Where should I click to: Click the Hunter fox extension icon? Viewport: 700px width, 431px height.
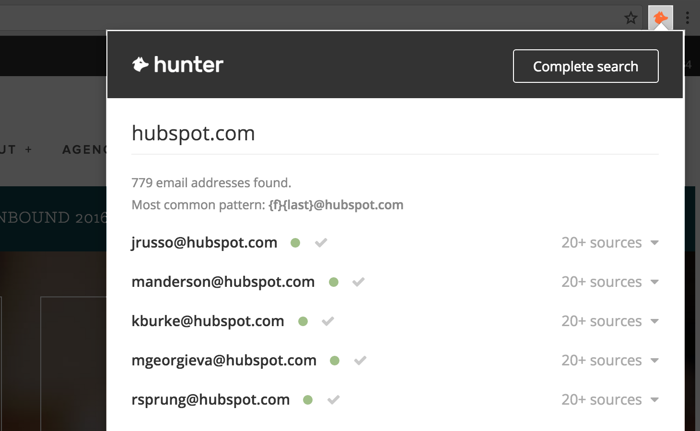pos(660,18)
